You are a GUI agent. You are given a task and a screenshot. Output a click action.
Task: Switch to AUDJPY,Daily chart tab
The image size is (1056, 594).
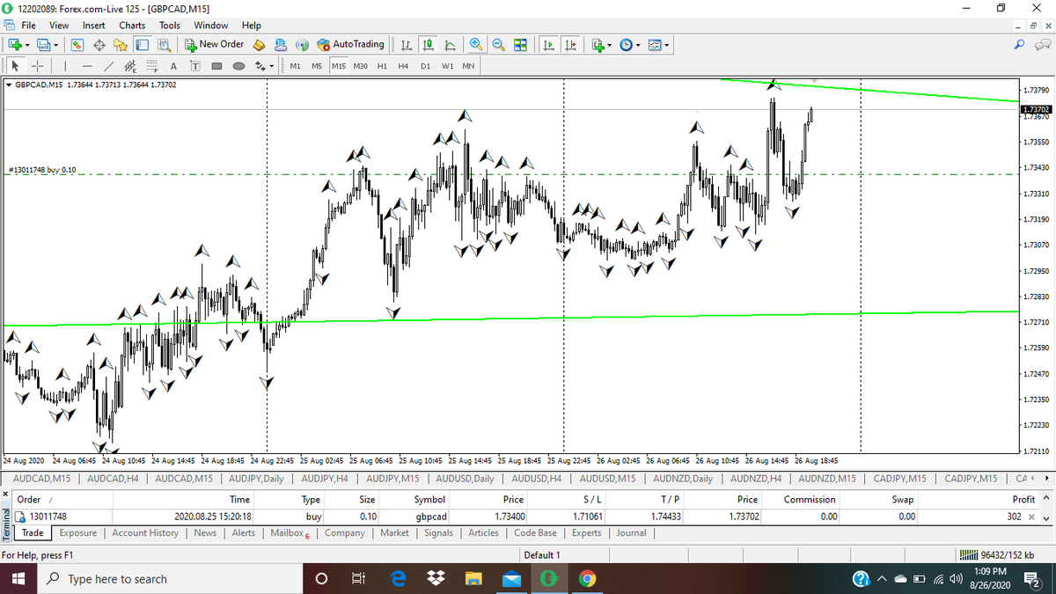point(256,479)
